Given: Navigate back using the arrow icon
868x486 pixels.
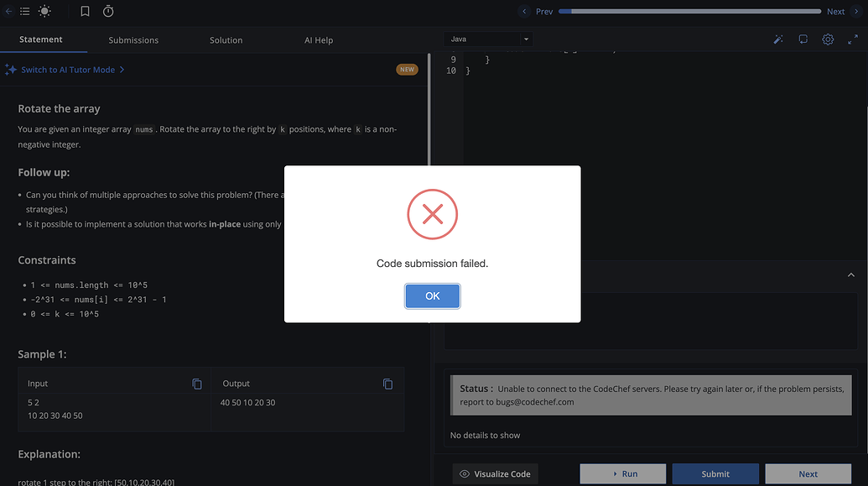Looking at the screenshot, I should tap(7, 11).
